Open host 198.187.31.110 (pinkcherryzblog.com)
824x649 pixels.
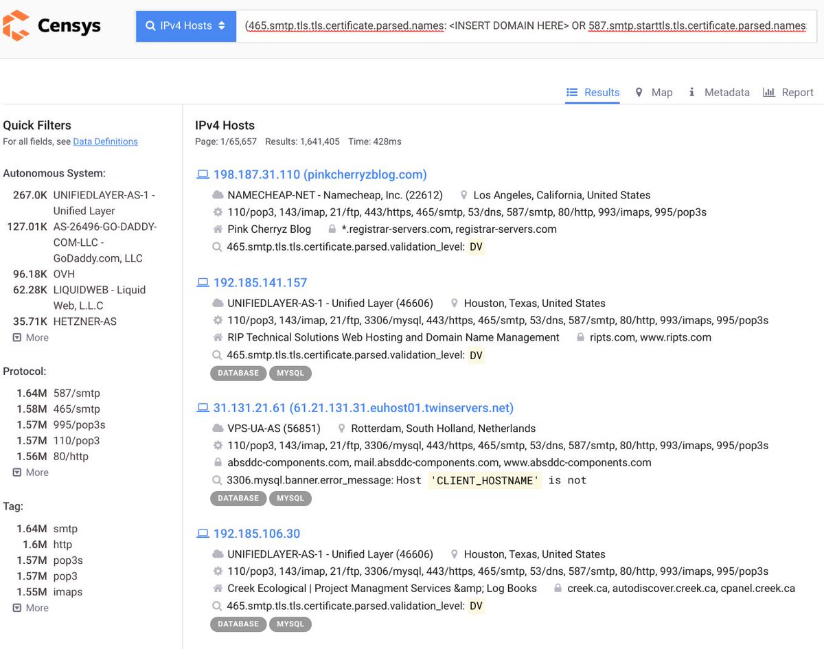pyautogui.click(x=320, y=174)
